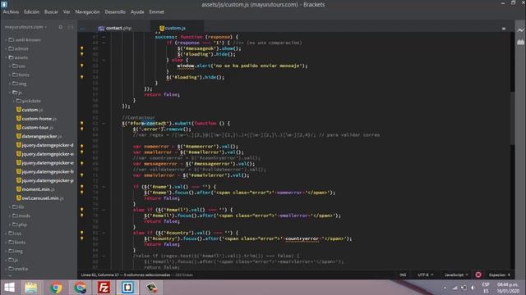Viewport: 526px width, 295px height.
Task: Toggle the INS insert mode indicator
Action: (403, 275)
